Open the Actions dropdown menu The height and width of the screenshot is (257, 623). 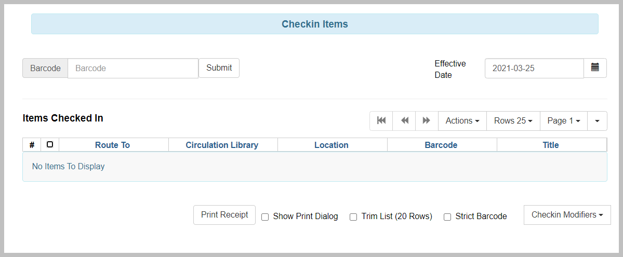pyautogui.click(x=462, y=121)
